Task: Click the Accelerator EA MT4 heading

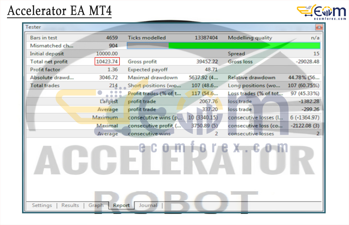Action: coord(59,11)
